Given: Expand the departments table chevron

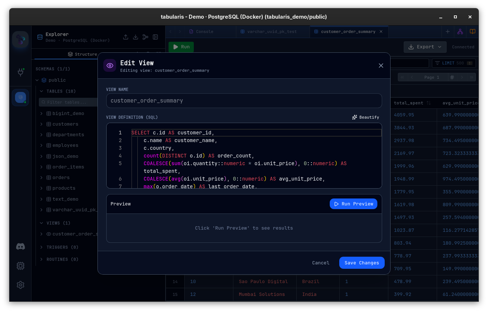Looking at the screenshot, I should 41,135.
